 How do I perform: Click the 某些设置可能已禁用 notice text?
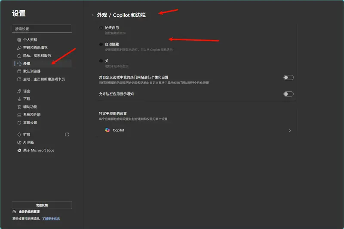pos(27,219)
